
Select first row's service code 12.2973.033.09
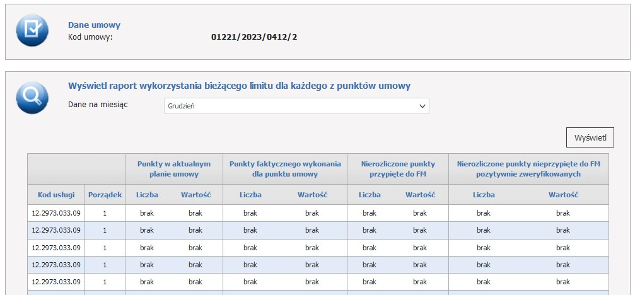point(56,213)
